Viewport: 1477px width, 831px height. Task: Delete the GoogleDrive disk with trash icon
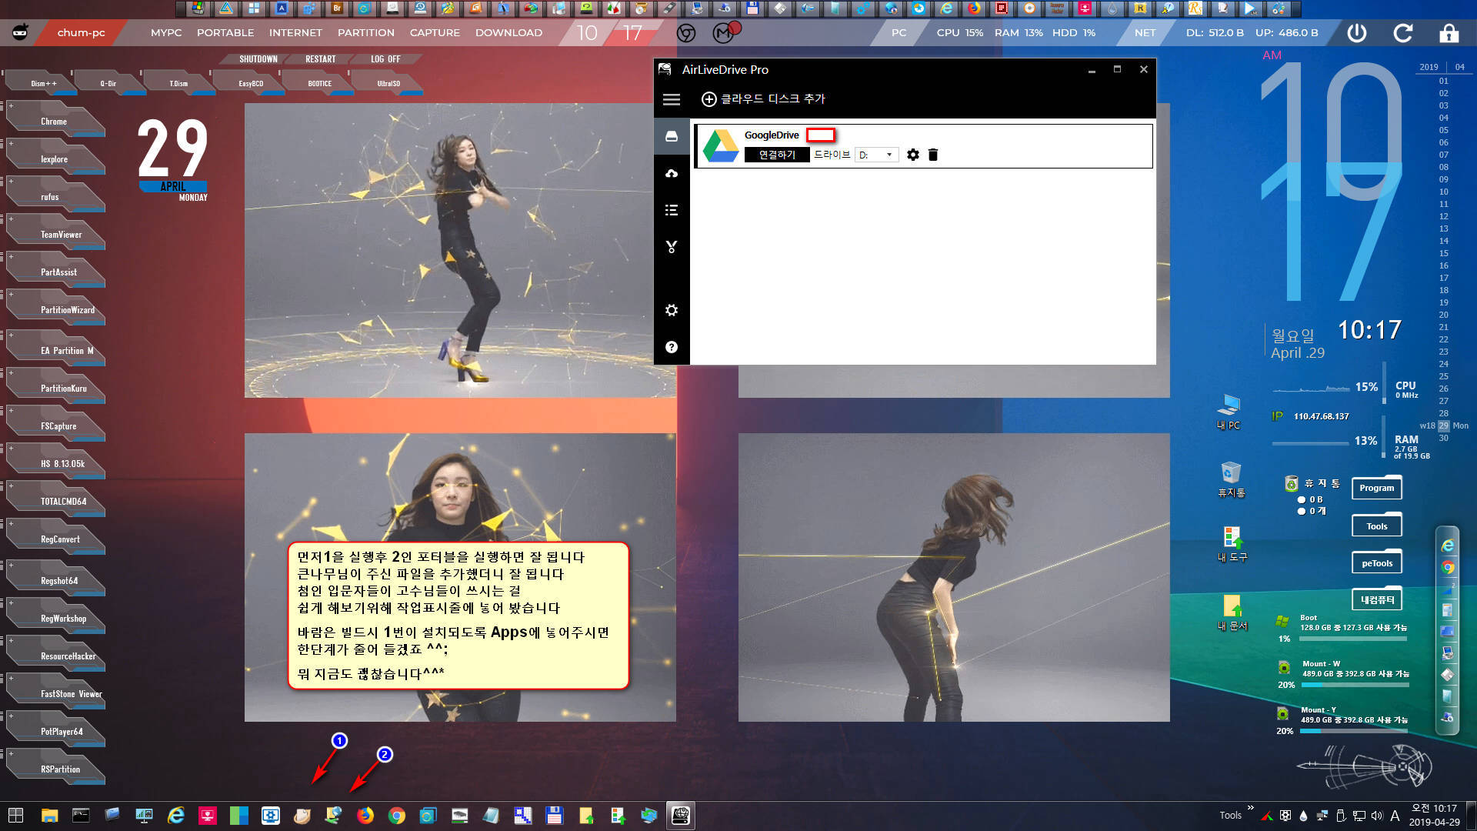[933, 155]
